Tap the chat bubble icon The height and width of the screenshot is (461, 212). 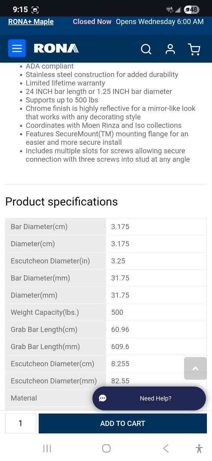click(102, 398)
